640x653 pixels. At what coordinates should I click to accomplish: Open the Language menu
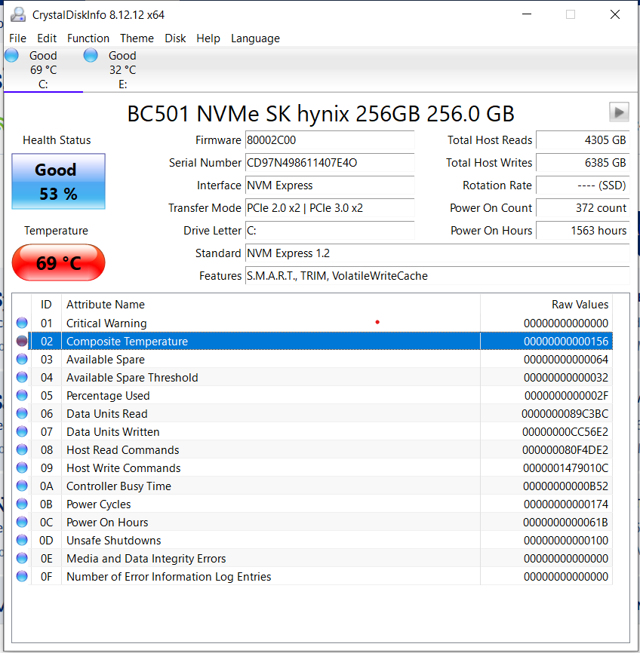tap(255, 38)
